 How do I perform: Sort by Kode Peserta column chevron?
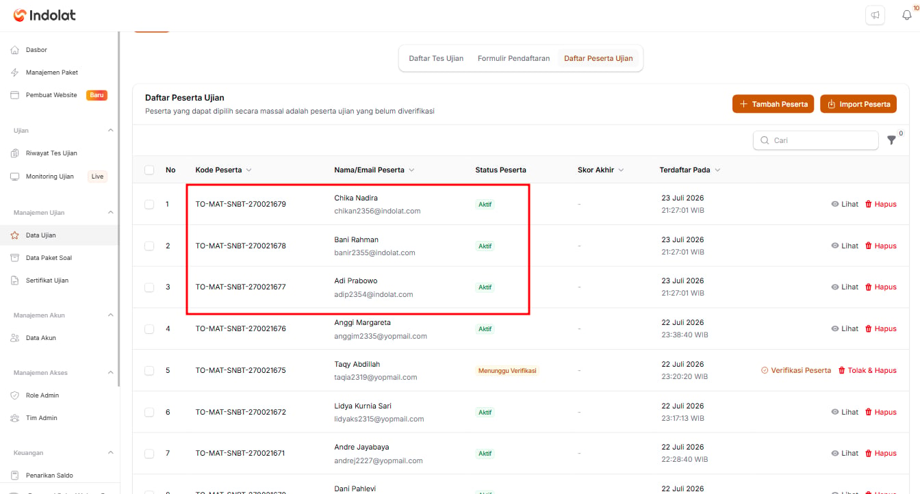(x=248, y=170)
